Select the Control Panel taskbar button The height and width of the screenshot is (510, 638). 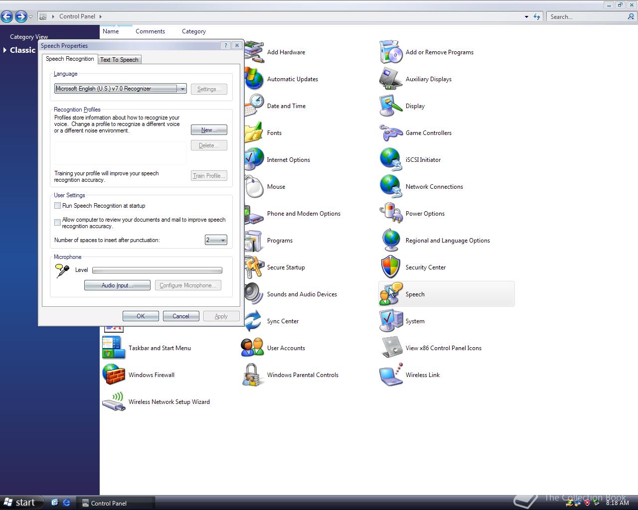click(x=116, y=503)
